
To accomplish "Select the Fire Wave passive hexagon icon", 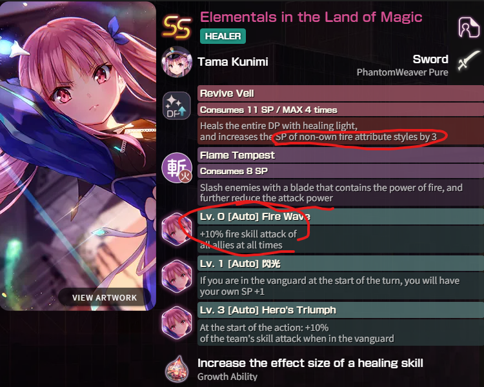I will click(177, 229).
